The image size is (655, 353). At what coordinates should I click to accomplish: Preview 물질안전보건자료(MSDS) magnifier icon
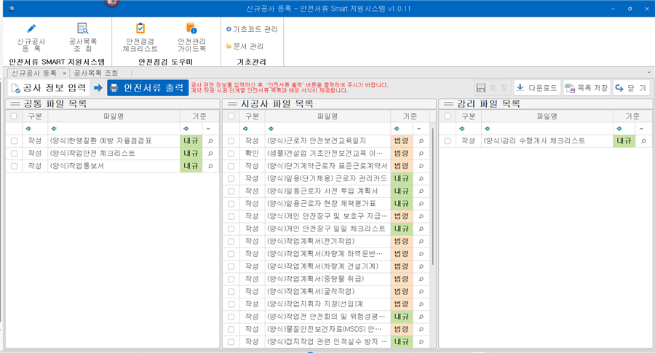(421, 329)
